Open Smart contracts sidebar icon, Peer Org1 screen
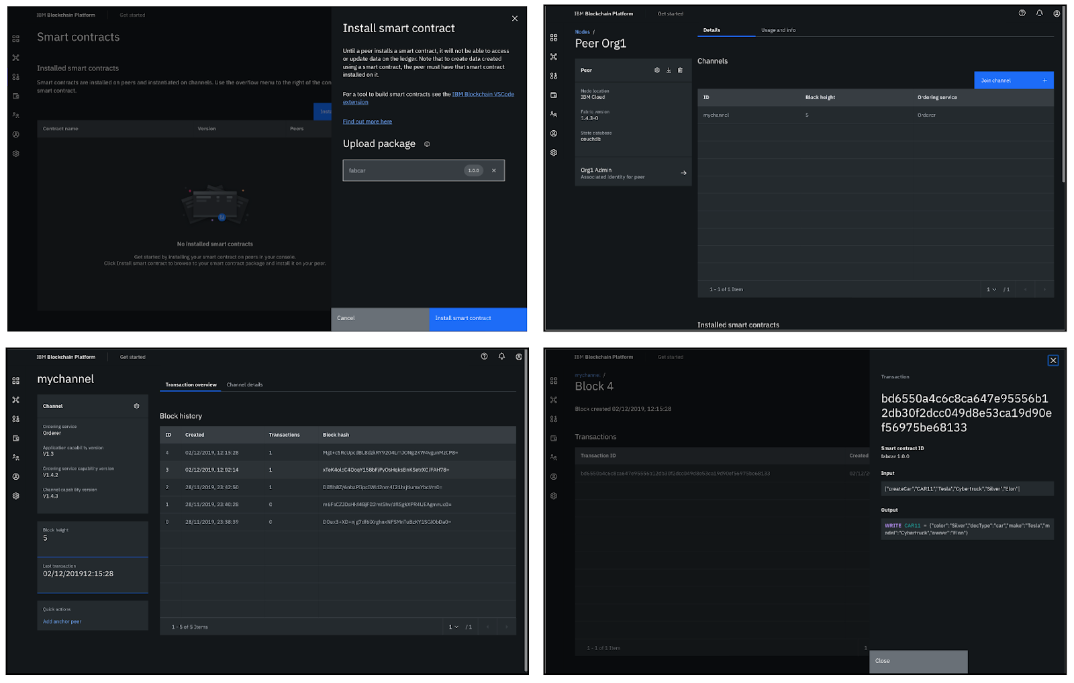Viewport: 1074px width, 683px height. pos(554,76)
